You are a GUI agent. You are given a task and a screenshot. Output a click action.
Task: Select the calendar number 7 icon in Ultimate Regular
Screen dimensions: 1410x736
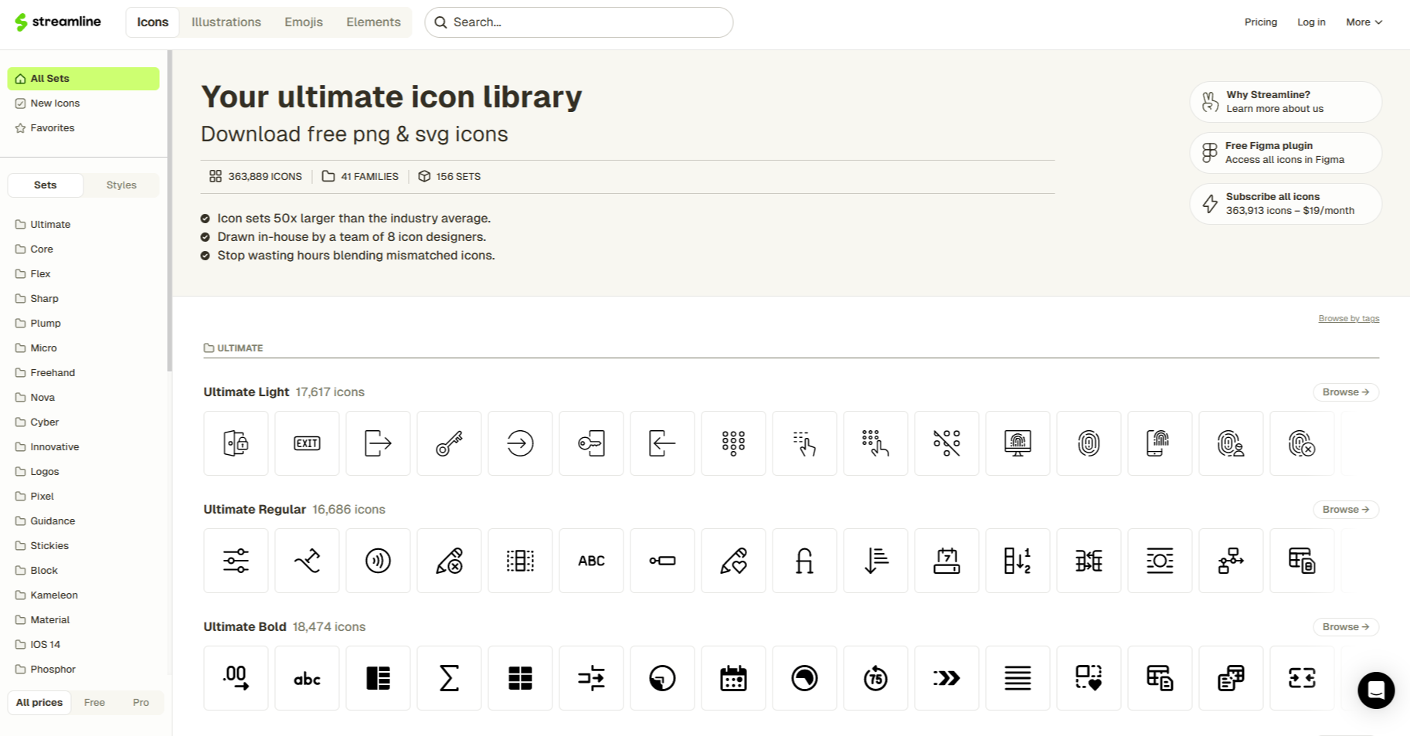(946, 561)
